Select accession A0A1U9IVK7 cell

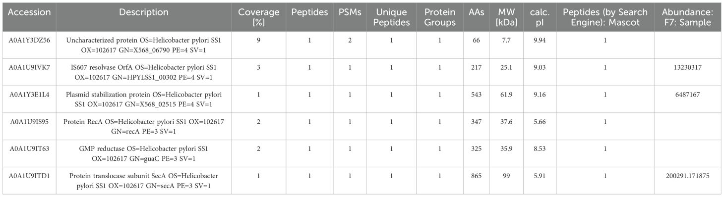pos(27,67)
